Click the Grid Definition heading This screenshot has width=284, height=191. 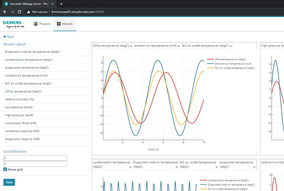pos(15,151)
